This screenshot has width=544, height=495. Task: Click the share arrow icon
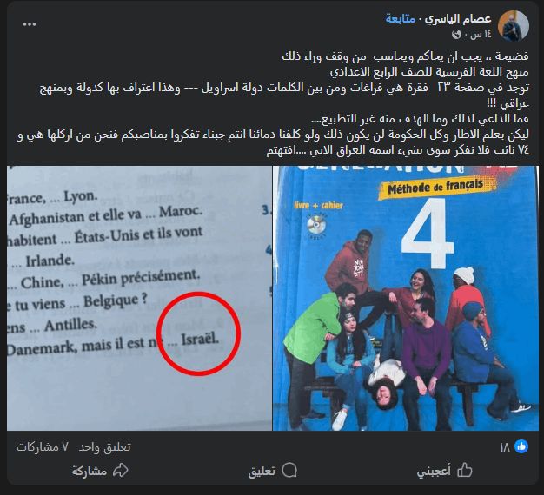121,470
